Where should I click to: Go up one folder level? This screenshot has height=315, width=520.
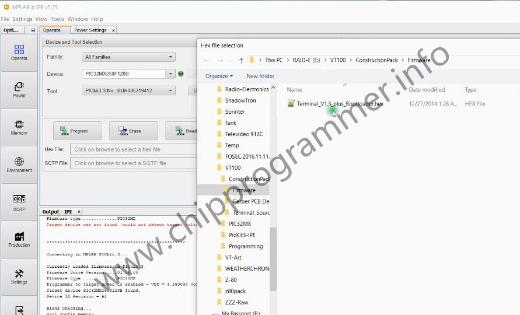[x=241, y=60]
